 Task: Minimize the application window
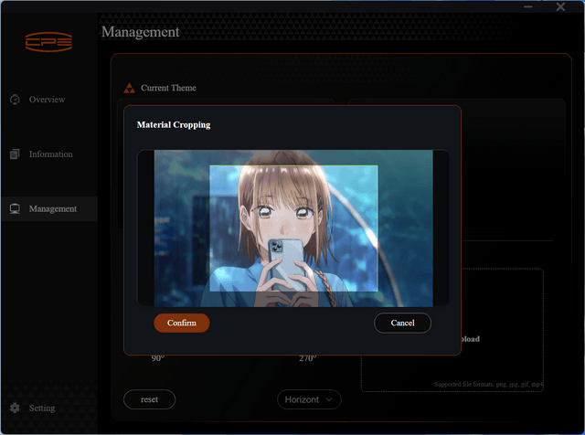tap(528, 6)
